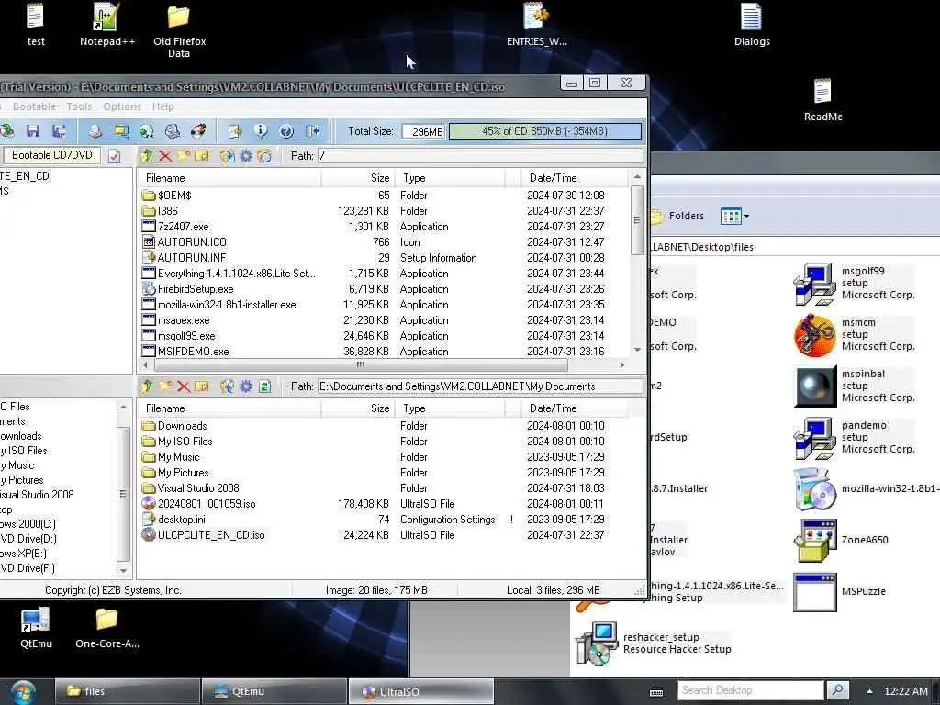
Task: Select DVD Drive(D:) in local folder tree
Action: coord(28,538)
